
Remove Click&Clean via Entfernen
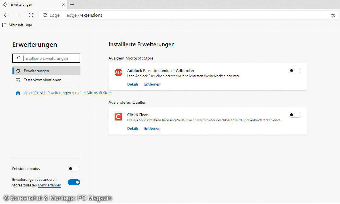[x=152, y=128]
